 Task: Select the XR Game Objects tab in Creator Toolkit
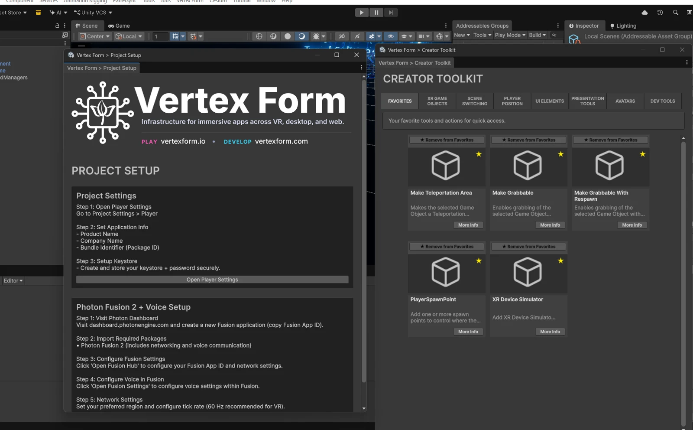437,101
